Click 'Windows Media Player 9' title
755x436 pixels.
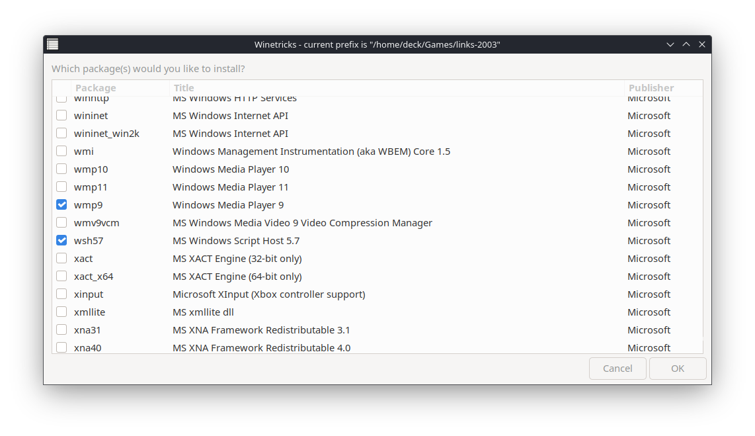click(227, 204)
